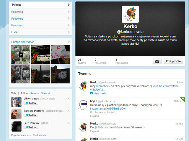The width and height of the screenshot is (189, 141).
Task: Open the stadium crowd photo thumbnail
Action: pyautogui.click(x=40, y=54)
